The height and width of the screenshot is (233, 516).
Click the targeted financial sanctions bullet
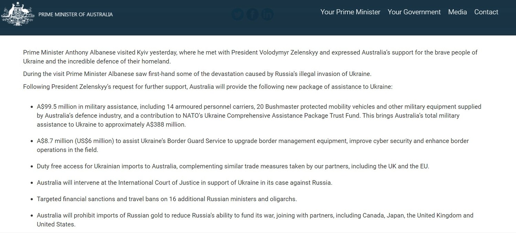tap(167, 199)
